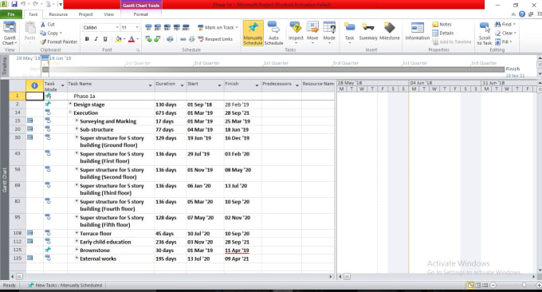Switch to the Task ribbon tab

click(x=33, y=14)
